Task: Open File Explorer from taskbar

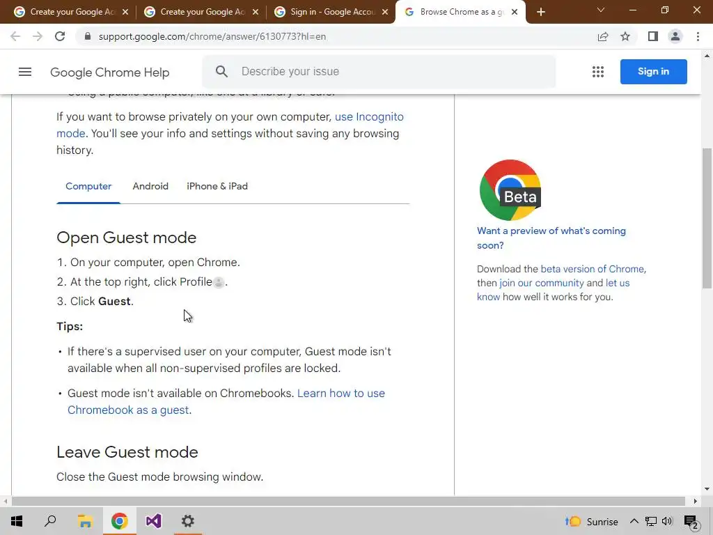Action: pos(85,521)
